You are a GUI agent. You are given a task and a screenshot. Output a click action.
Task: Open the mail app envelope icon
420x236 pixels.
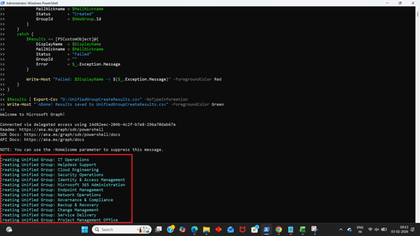click(230, 229)
